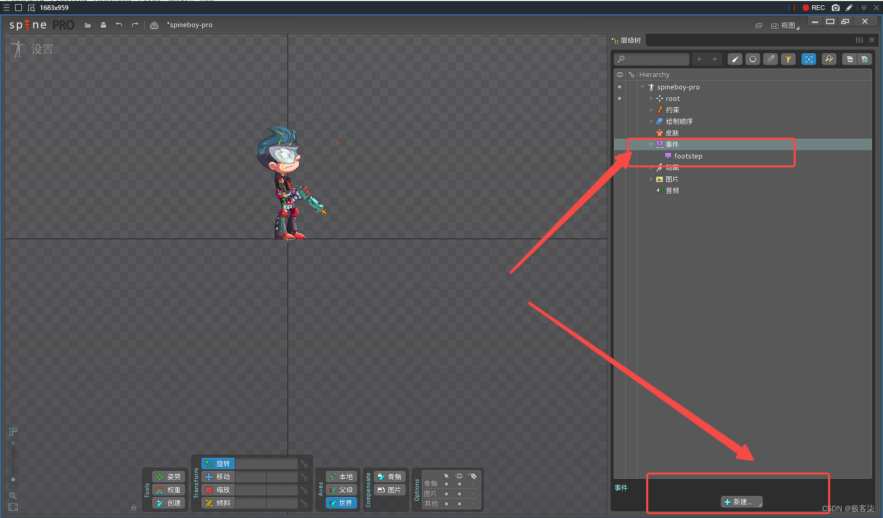Select the 旋转 rotate transform tool
The width and height of the screenshot is (883, 518).
click(218, 464)
